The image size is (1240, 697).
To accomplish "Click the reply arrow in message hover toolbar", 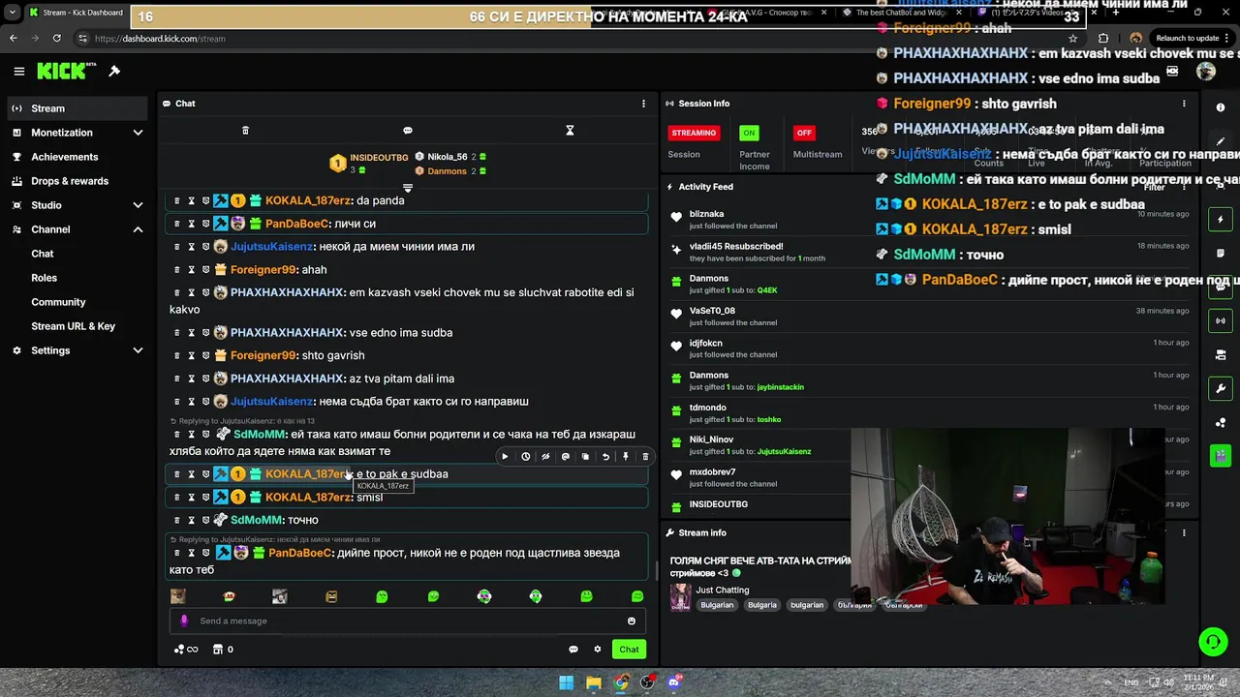I will (x=605, y=457).
